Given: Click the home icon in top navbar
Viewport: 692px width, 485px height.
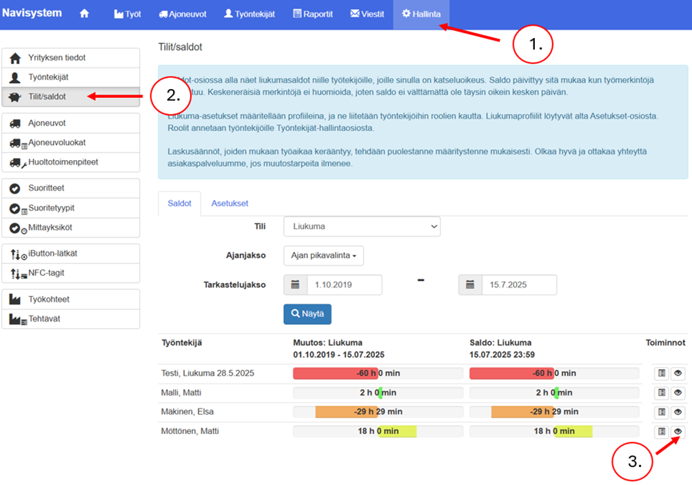Looking at the screenshot, I should (84, 14).
